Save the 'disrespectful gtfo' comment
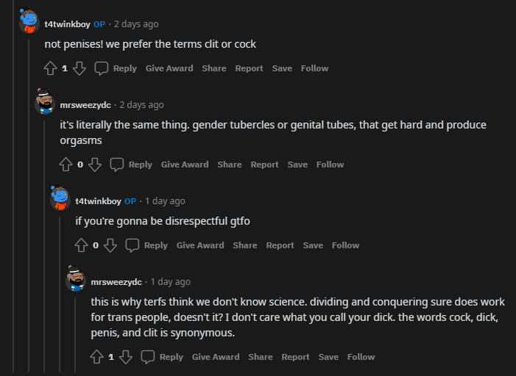The image size is (516, 376). pos(313,245)
